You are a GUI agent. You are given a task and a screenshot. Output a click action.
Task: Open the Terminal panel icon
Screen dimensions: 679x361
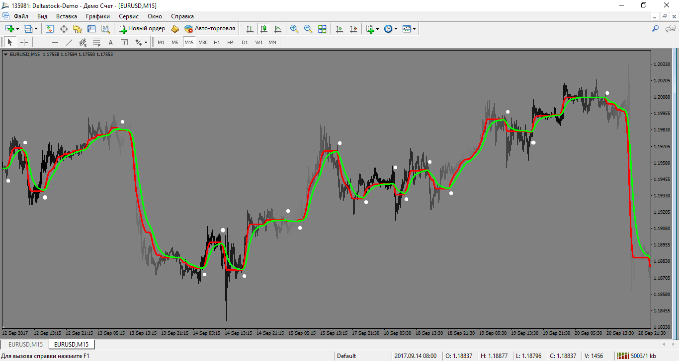coord(91,29)
